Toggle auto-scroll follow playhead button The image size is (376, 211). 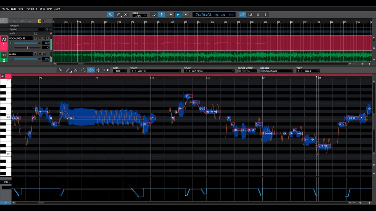(161, 14)
